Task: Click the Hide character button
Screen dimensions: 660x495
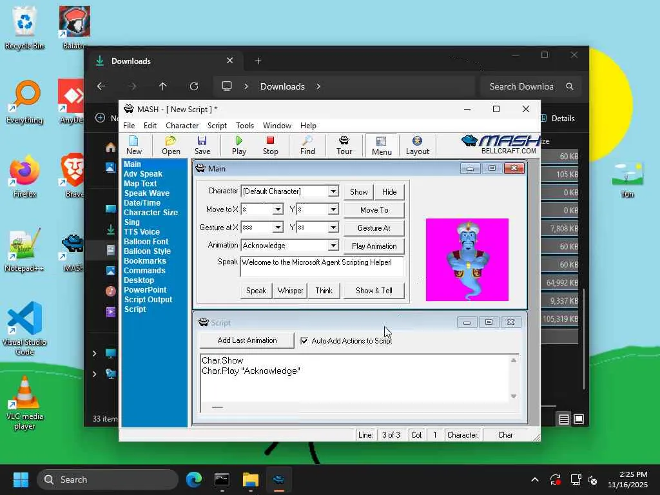Action: (x=389, y=192)
